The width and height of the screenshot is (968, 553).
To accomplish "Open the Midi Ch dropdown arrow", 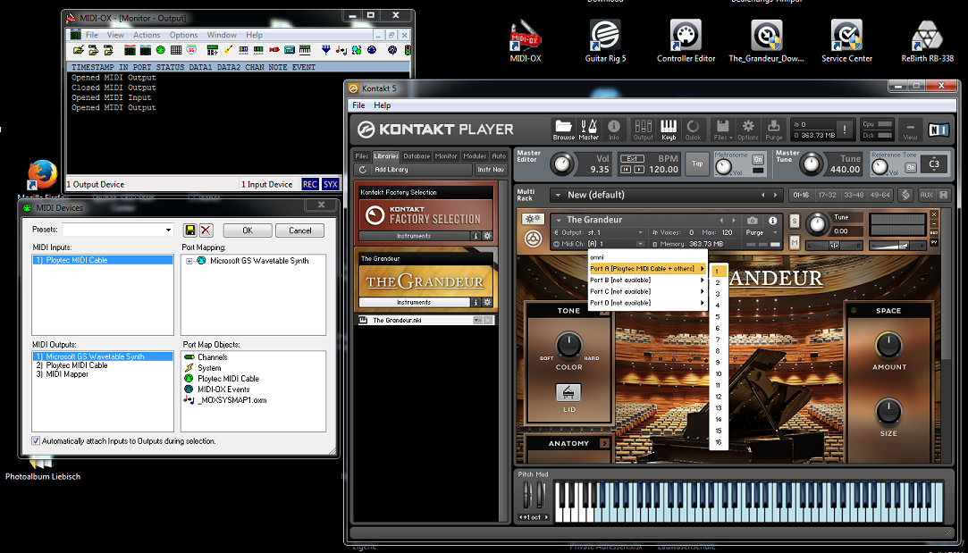I will tap(641, 244).
